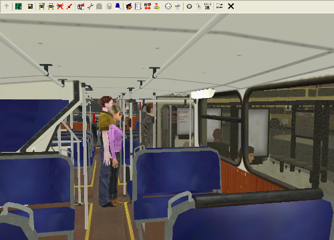
Task: Open the clock time settings icon
Action: click(168, 7)
